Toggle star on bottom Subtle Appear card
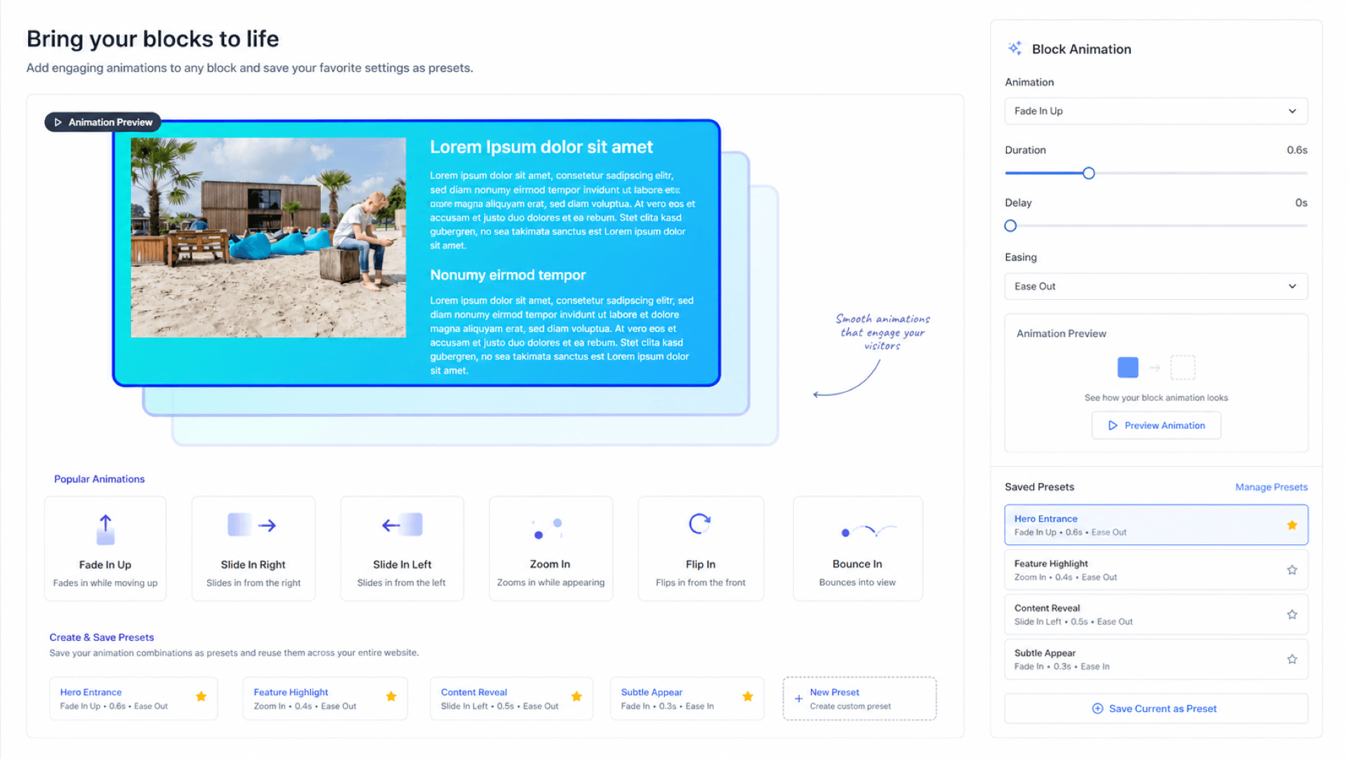1348x759 pixels. click(748, 697)
